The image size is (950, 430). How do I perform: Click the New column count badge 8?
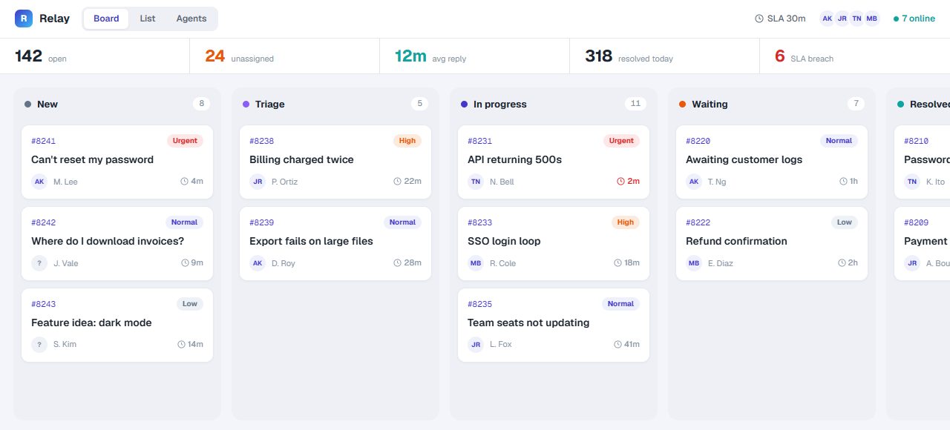[201, 104]
